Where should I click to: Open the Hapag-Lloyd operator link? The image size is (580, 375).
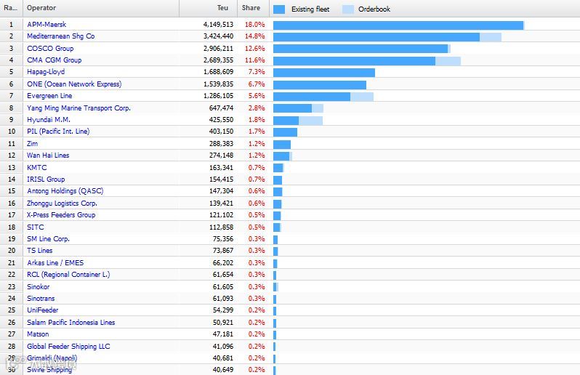pyautogui.click(x=46, y=72)
